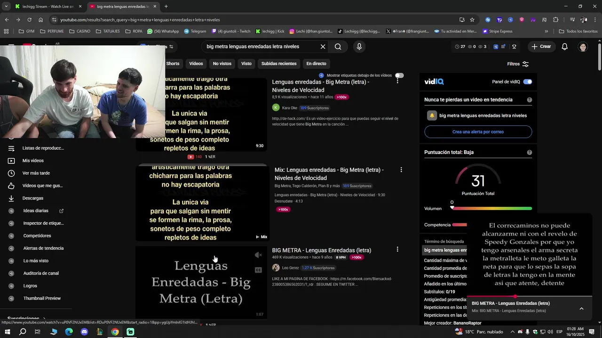
Task: Click the clock counter showing 27
Action: [x=460, y=46]
